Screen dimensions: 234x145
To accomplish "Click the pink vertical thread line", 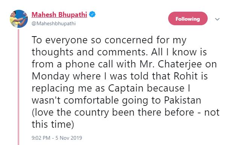I will (18, 87).
